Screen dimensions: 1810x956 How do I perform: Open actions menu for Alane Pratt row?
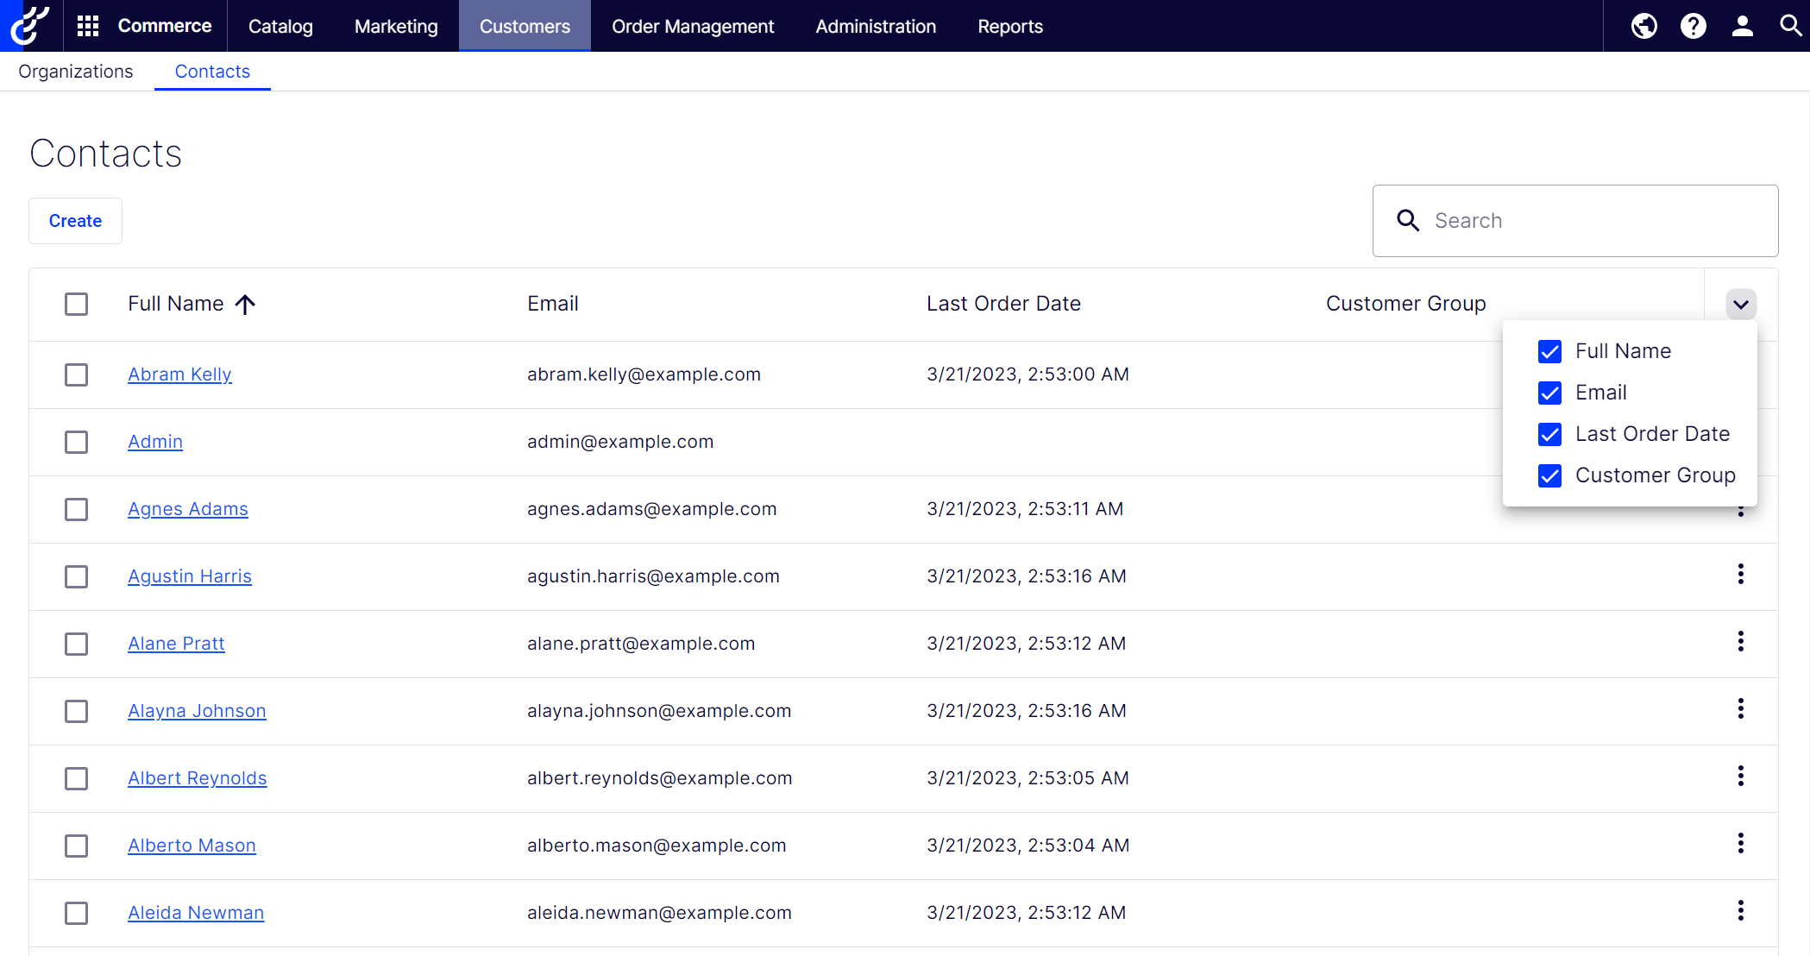[x=1741, y=642]
